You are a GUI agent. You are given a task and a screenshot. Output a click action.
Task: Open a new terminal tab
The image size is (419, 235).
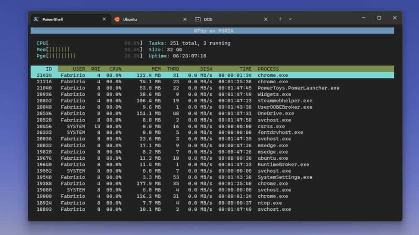click(x=280, y=19)
